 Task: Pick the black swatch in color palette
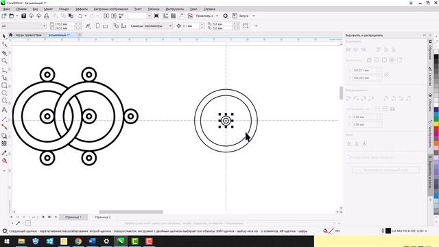point(436,57)
